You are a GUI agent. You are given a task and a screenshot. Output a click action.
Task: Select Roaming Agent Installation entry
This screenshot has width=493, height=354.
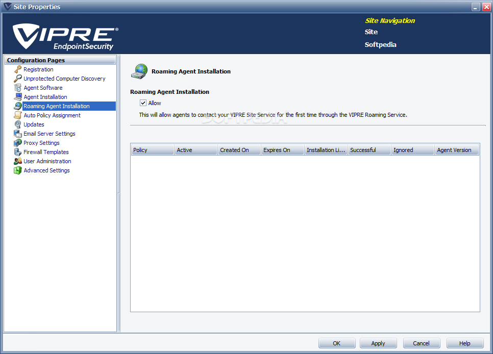57,106
